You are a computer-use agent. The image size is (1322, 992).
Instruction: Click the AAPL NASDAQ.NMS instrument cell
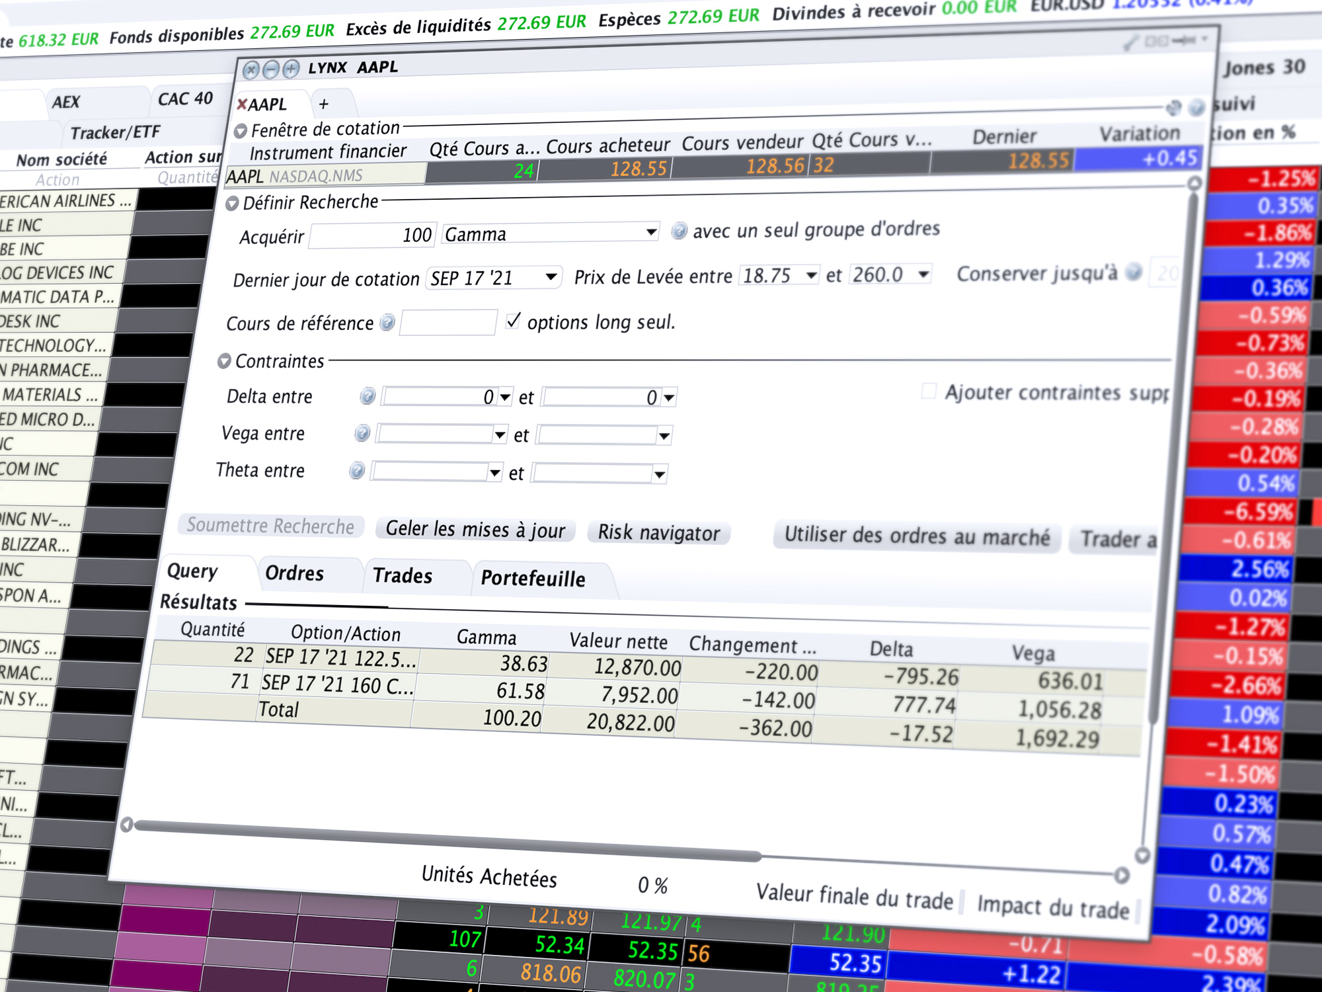coord(325,176)
